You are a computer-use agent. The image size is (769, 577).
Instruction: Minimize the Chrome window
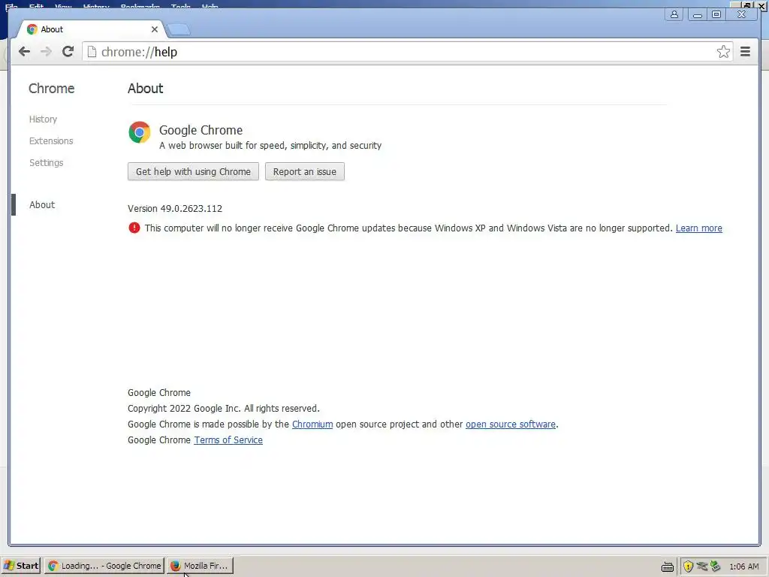click(697, 14)
